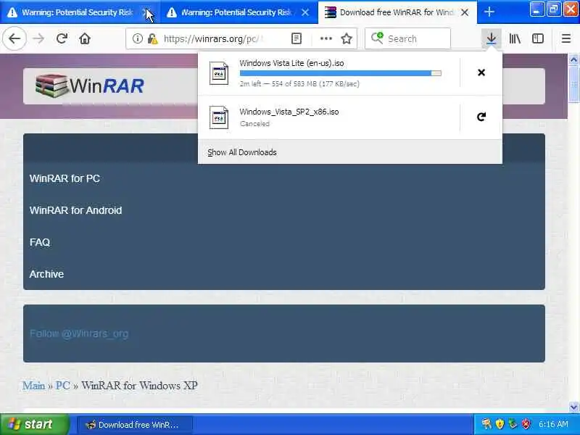The width and height of the screenshot is (580, 435).
Task: Click the yellow shield security tray icon
Action: [500, 424]
